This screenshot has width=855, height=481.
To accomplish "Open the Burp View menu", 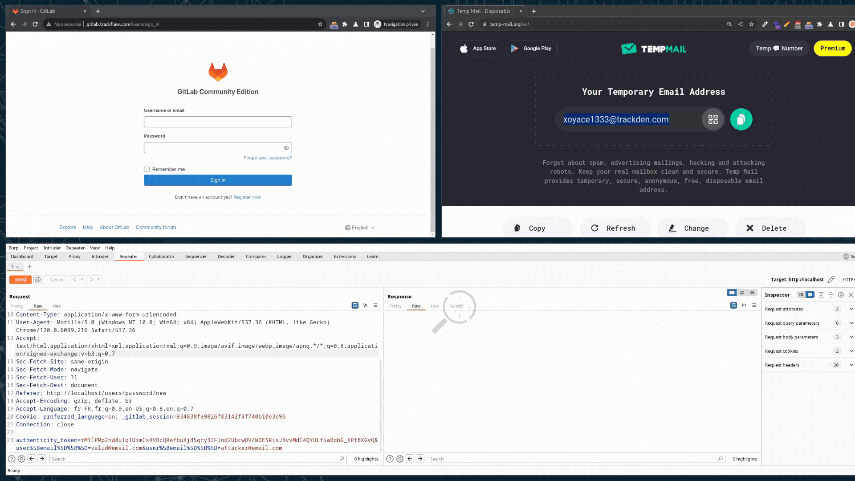I will pyautogui.click(x=95, y=248).
